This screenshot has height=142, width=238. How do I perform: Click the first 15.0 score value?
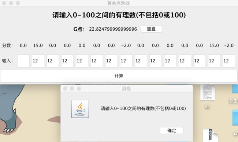[x=38, y=45]
